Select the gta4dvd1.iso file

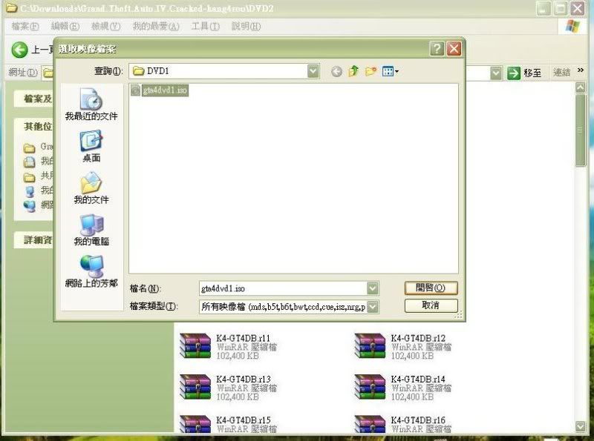click(160, 90)
